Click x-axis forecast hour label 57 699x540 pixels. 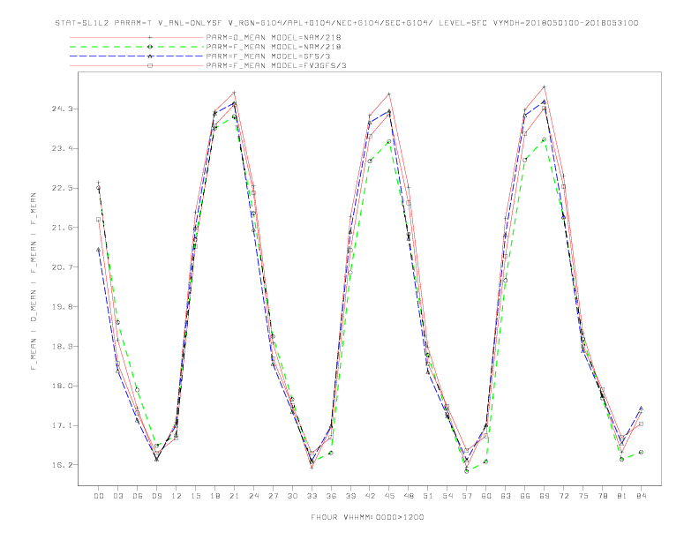pos(467,496)
